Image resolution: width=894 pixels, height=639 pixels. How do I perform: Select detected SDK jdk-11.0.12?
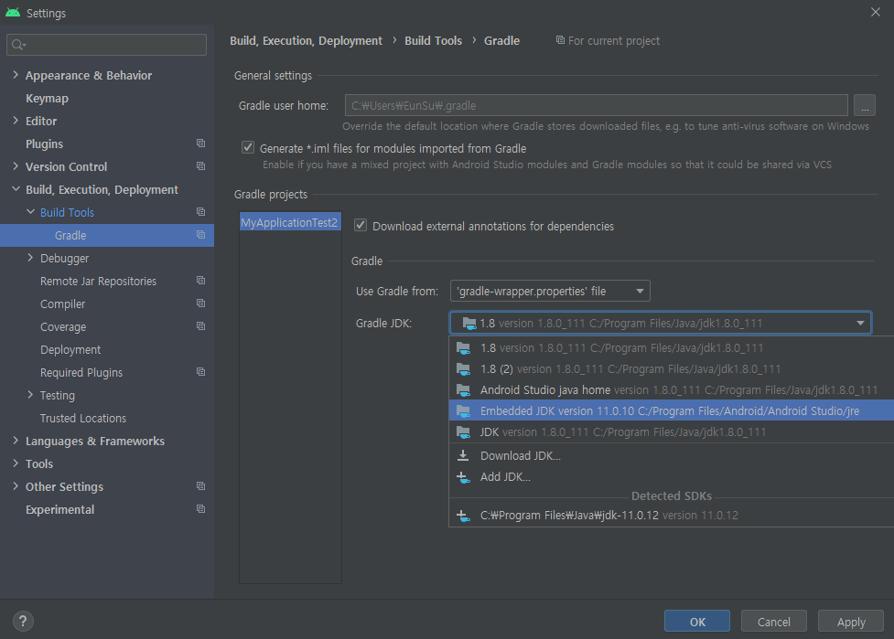(671, 516)
